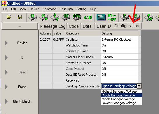Click the 'CFG' configuration chip icon

(x=77, y=17)
